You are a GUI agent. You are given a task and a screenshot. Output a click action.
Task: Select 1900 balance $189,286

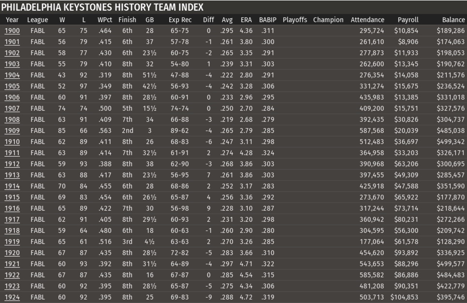click(451, 30)
